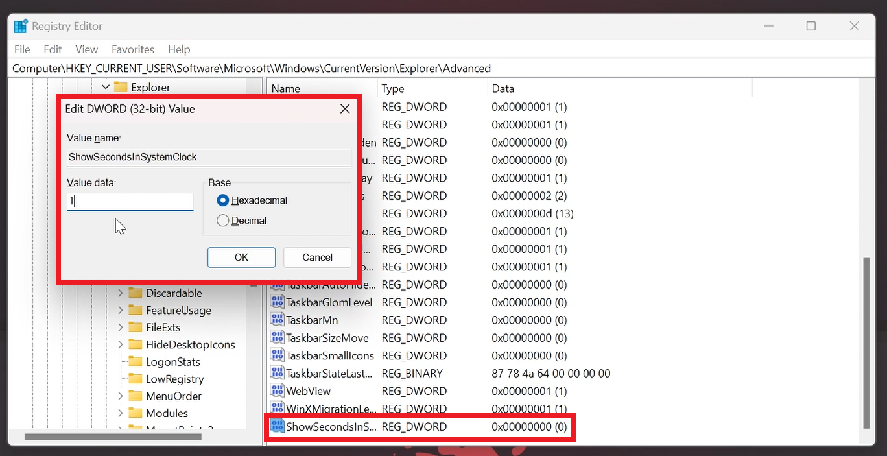
Task: Close the Edit DWORD dialog
Action: (345, 109)
